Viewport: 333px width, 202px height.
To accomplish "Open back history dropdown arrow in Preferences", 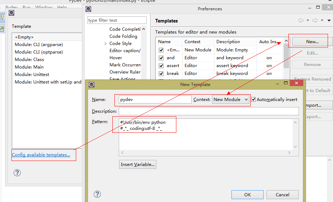I will [x=308, y=21].
